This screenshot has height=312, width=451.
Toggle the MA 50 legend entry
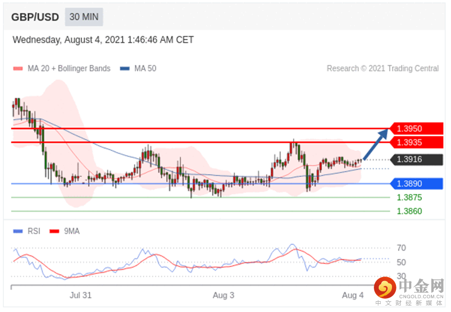click(138, 68)
